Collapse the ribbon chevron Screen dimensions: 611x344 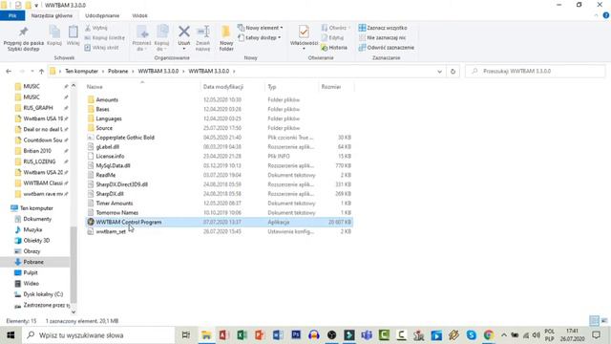pos(596,15)
